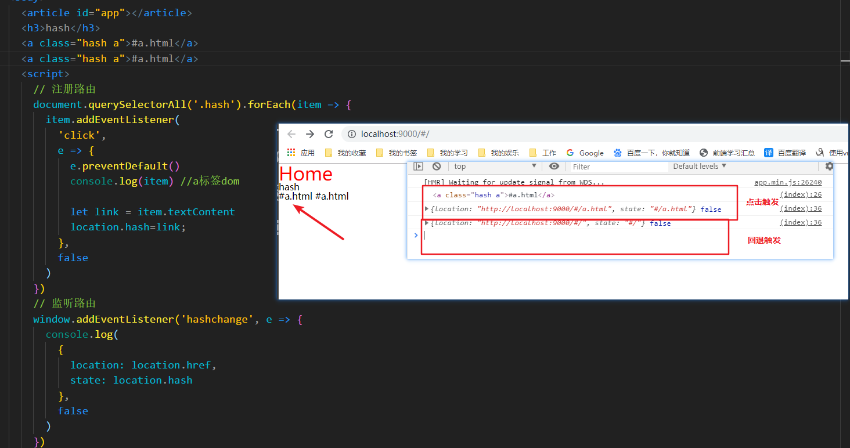The height and width of the screenshot is (448, 850).
Task: Open the 我的学习 bookmark folder
Action: (448, 153)
